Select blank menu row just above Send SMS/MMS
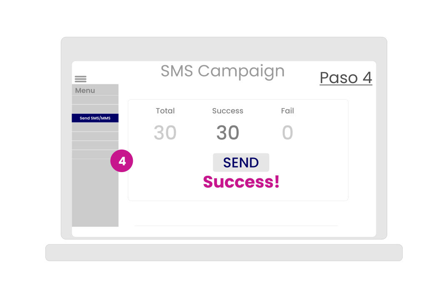 coord(95,109)
